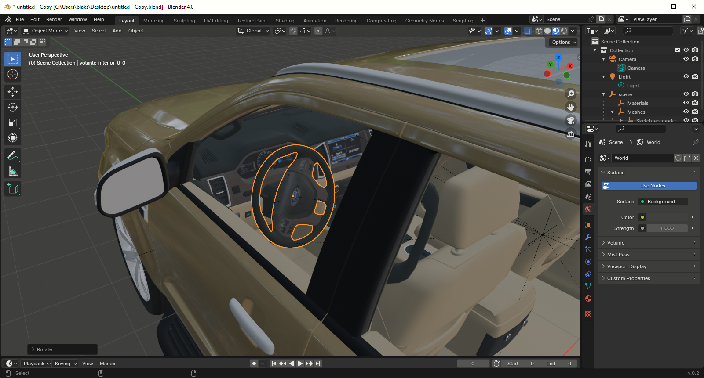Pick the Annotate pencil tool
Screen dimensions: 704x378
pos(13,156)
